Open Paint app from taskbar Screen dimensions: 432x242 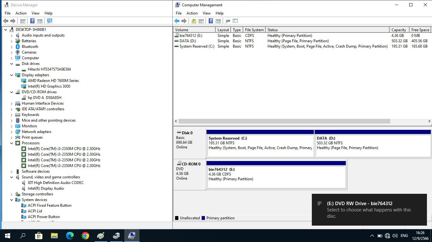(x=101, y=236)
